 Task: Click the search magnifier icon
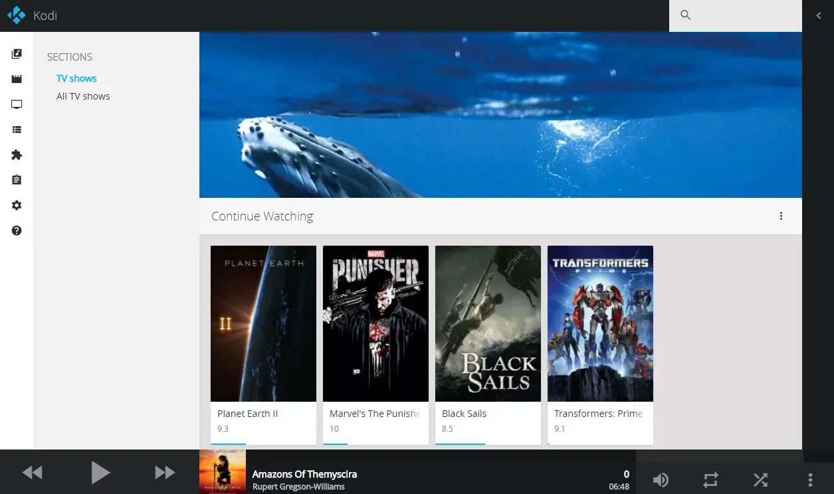(x=686, y=15)
